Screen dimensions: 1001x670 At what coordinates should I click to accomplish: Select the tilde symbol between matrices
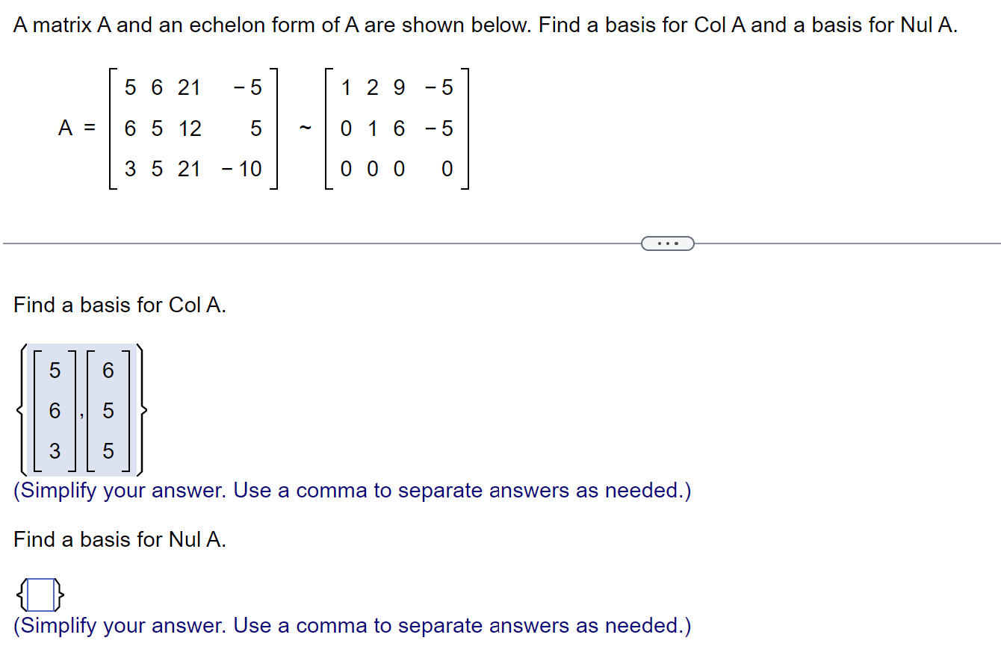tap(305, 128)
